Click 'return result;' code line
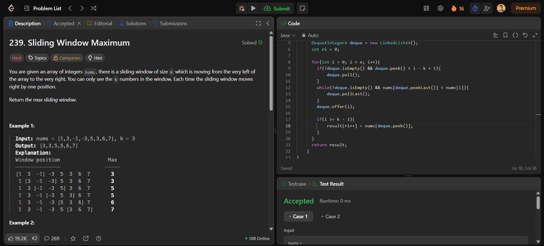 (329, 145)
